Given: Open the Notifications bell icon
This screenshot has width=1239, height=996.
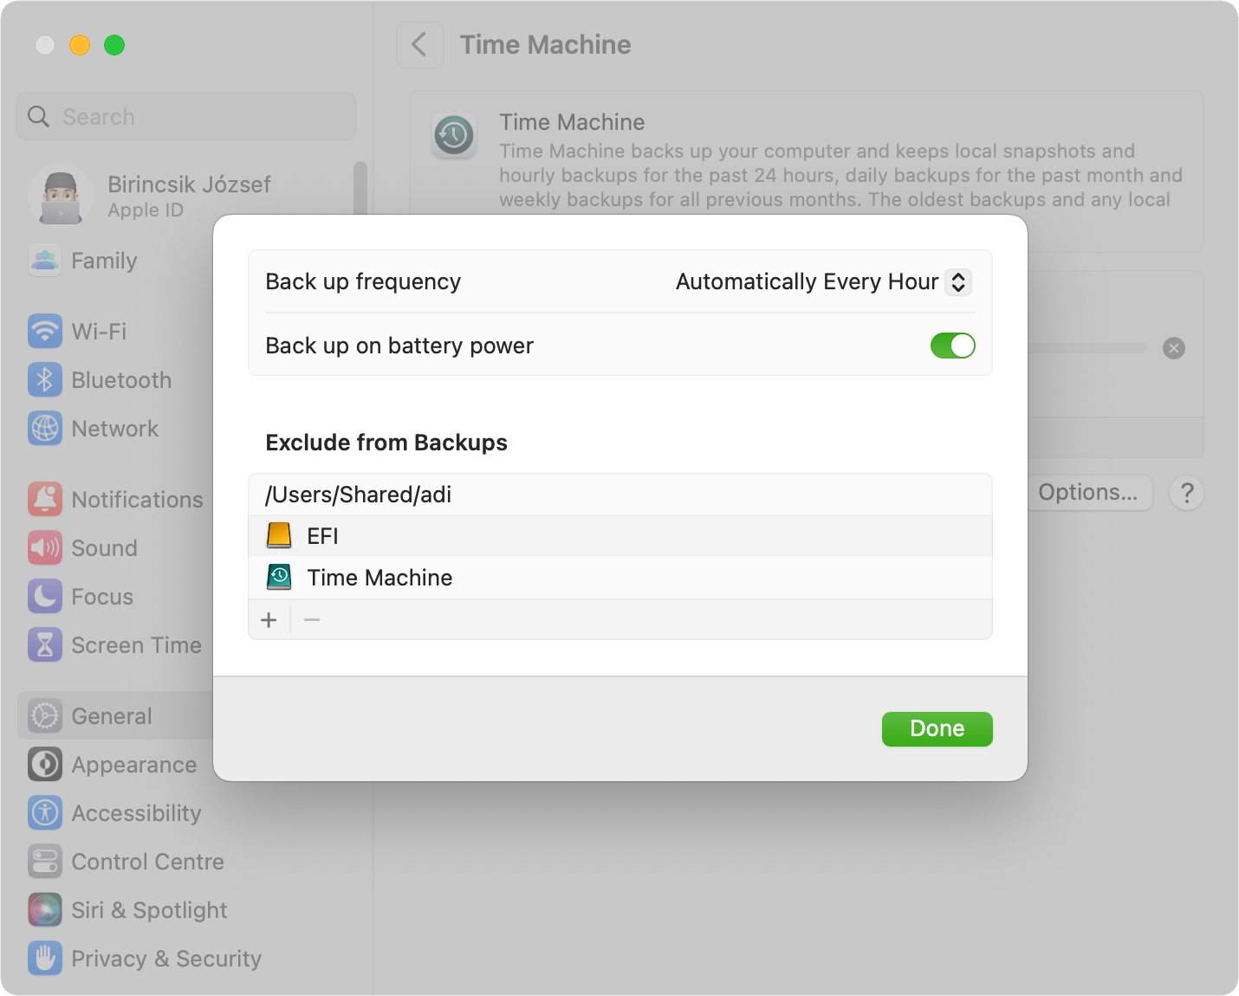Looking at the screenshot, I should [x=45, y=499].
